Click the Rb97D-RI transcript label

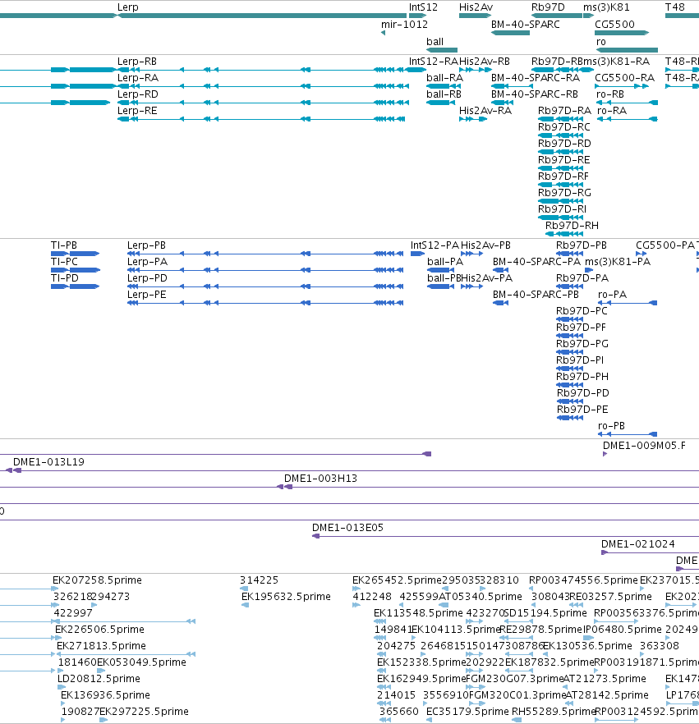[x=563, y=209]
